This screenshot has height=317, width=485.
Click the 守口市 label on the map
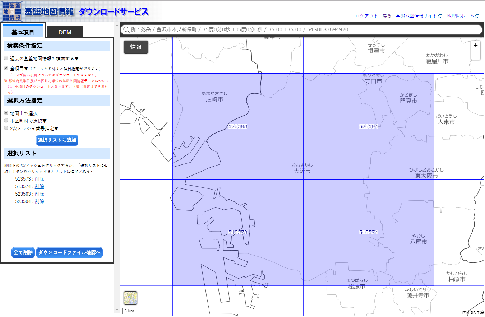(x=373, y=81)
